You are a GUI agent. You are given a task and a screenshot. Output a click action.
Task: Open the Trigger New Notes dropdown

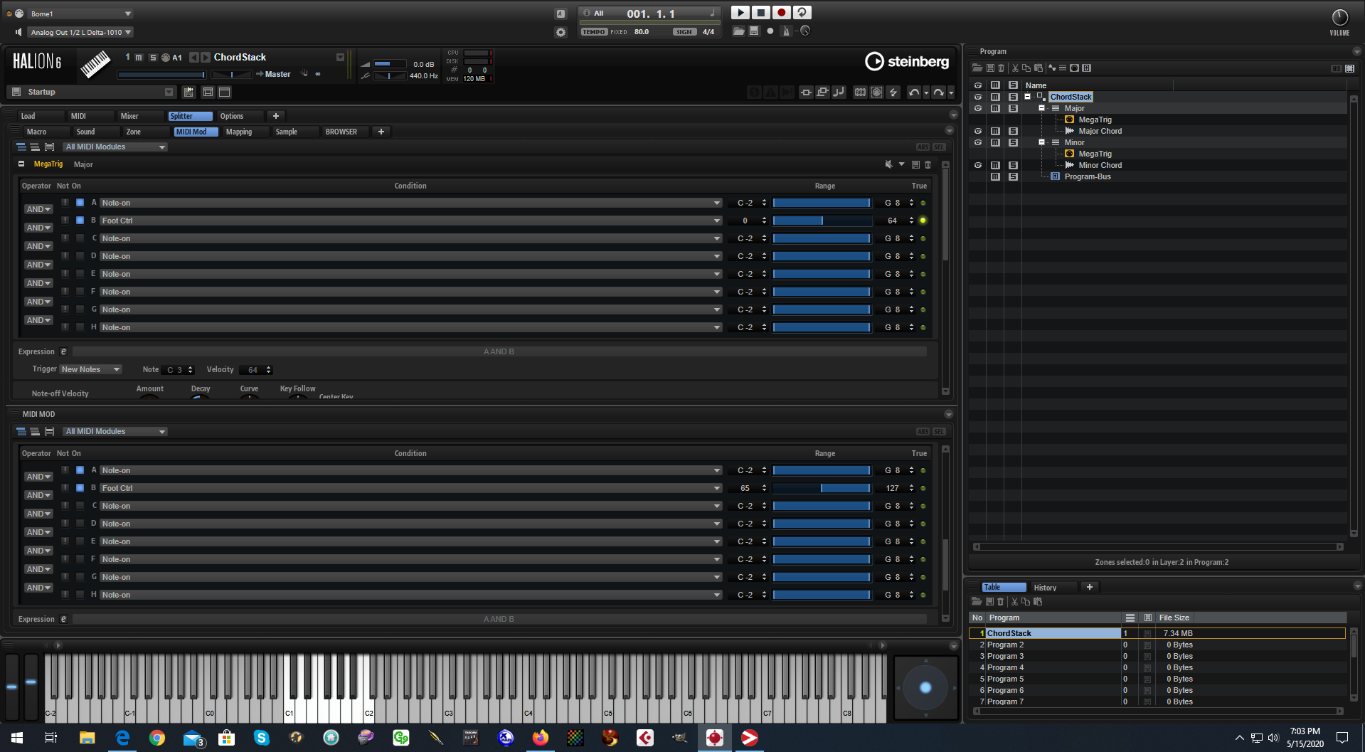coord(90,370)
